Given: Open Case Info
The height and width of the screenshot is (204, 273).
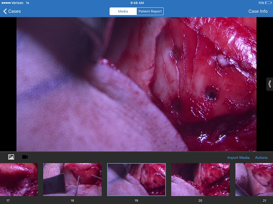Looking at the screenshot, I should coord(258,11).
